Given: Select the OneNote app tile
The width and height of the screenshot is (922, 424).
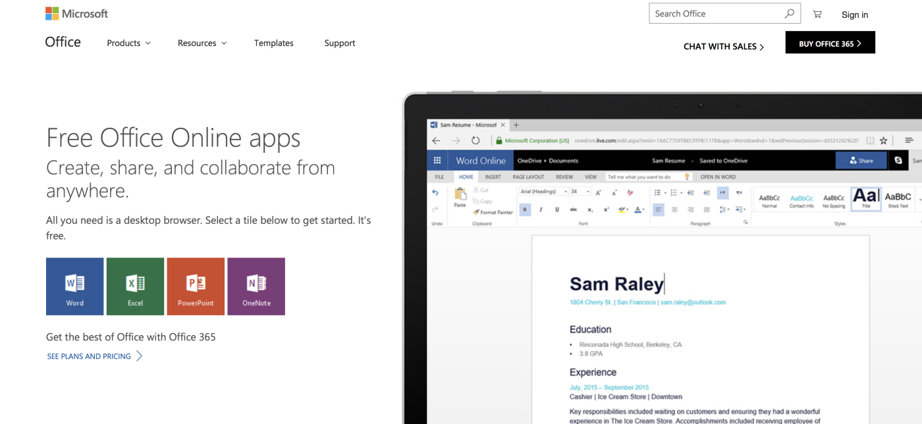Looking at the screenshot, I should pos(256,286).
